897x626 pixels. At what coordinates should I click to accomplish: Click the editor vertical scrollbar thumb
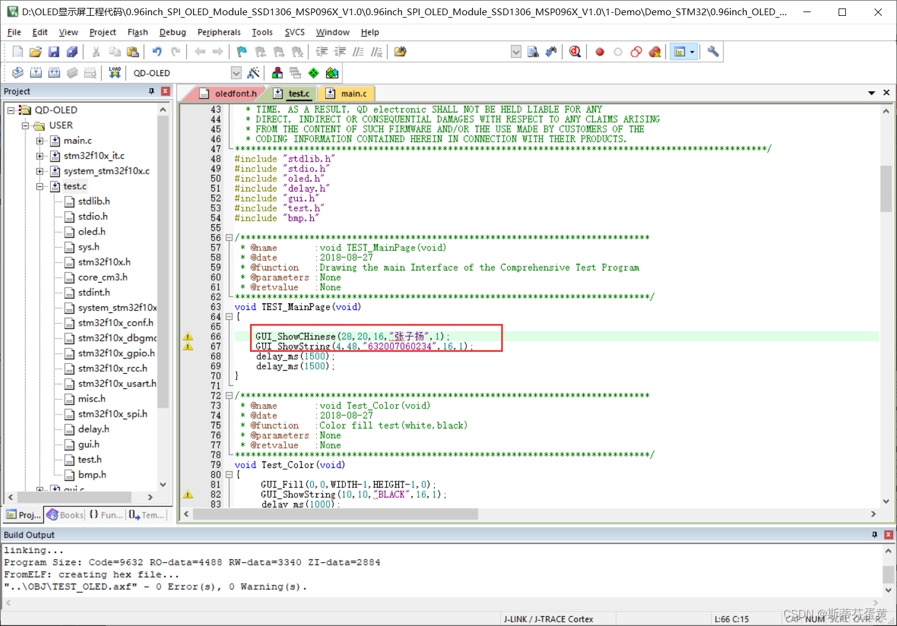click(886, 188)
